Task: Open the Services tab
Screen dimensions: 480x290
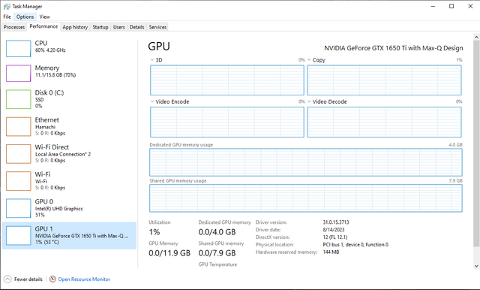Action: 157,27
